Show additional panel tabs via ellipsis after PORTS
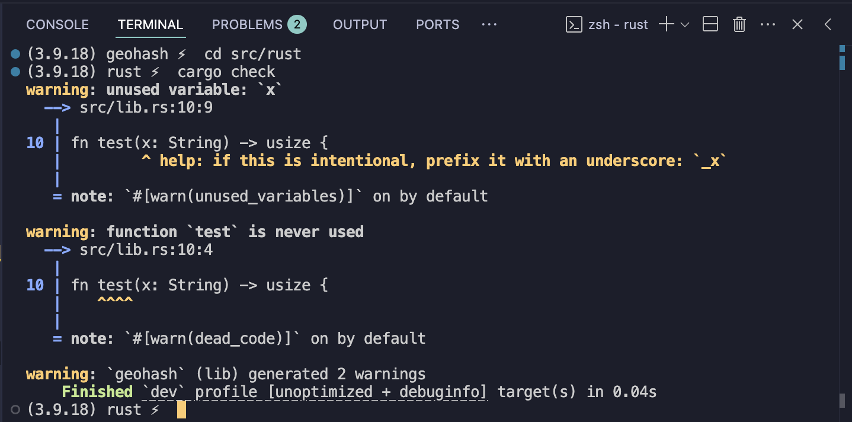 [x=489, y=25]
